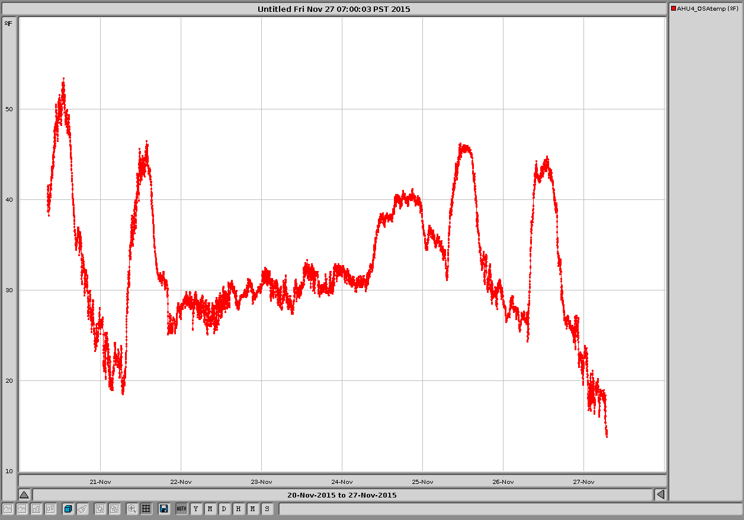Screen dimensions: 744x520
Task: Toggle the grid lines icon
Action: tap(146, 509)
